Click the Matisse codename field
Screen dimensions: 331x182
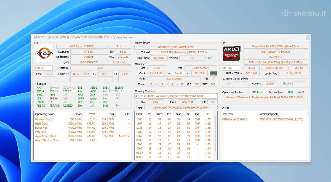(x=89, y=57)
